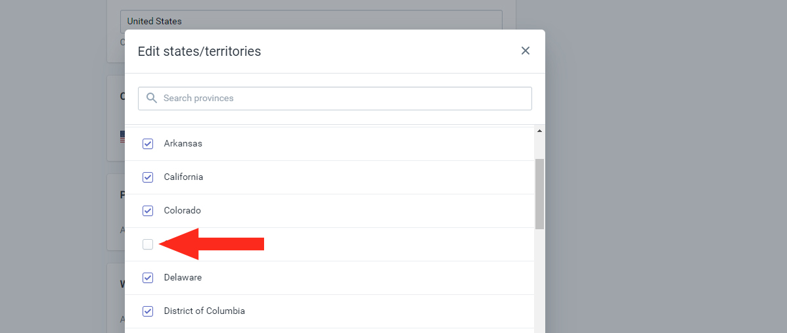The height and width of the screenshot is (333, 787).
Task: Click the scrollbar up arrow
Action: point(539,131)
